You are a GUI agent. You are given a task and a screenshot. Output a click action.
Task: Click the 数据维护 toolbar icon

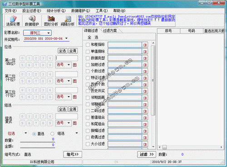[x=32, y=21]
